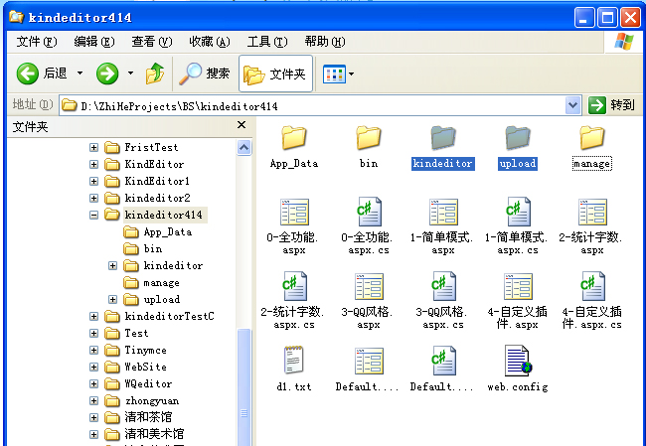
Task: Click the folder tree scroll-up arrow
Action: pyautogui.click(x=243, y=147)
